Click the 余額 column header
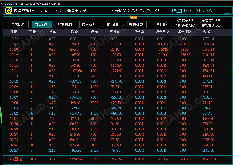The height and width of the screenshot is (165, 233). tap(206, 32)
